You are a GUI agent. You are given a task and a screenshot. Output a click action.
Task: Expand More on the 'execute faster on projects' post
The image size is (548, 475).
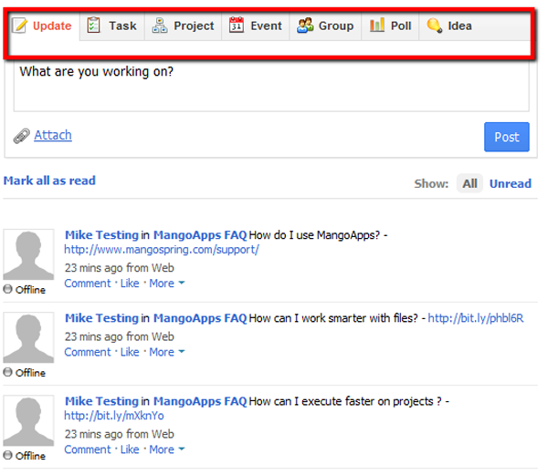[x=167, y=449]
